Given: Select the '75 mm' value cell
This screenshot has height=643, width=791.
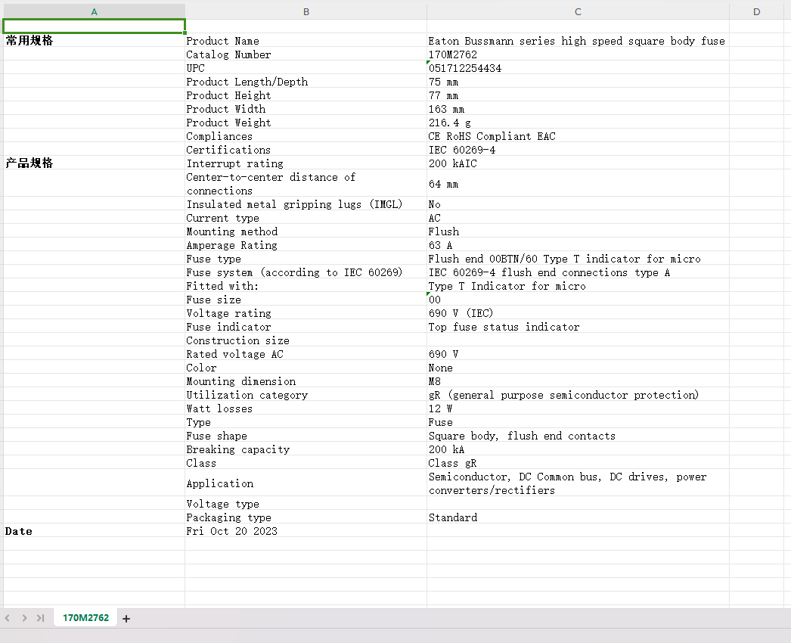Looking at the screenshot, I should [578, 81].
